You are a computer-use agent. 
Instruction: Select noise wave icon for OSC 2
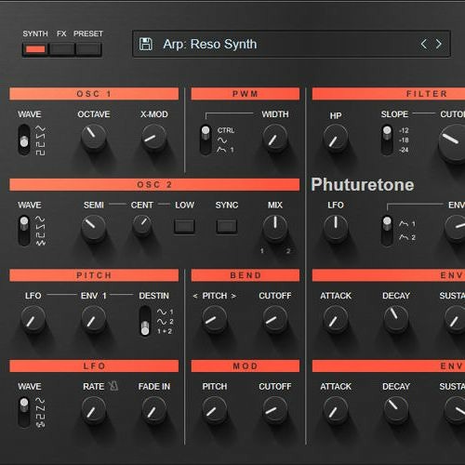(40, 243)
